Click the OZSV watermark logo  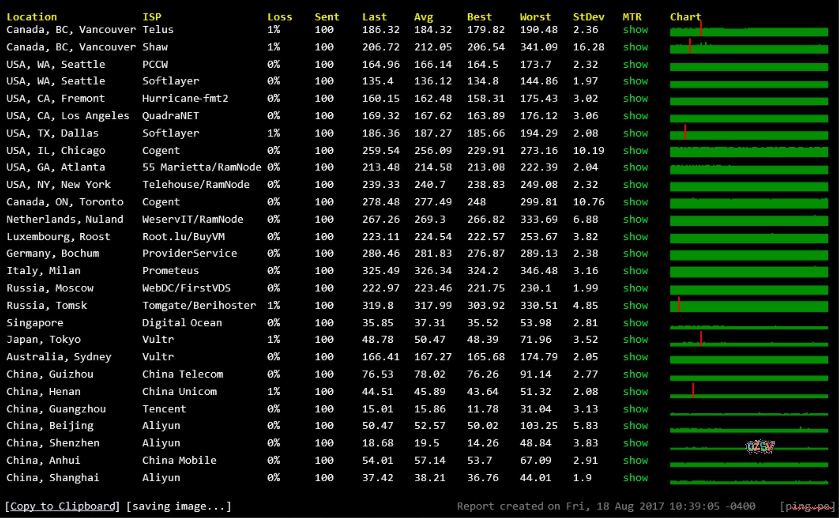click(760, 447)
